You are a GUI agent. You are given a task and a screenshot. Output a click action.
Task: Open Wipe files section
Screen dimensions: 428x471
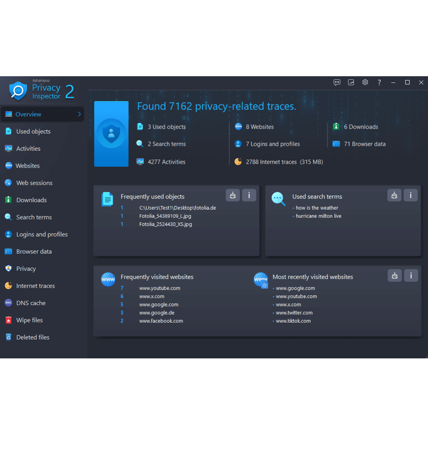click(29, 320)
